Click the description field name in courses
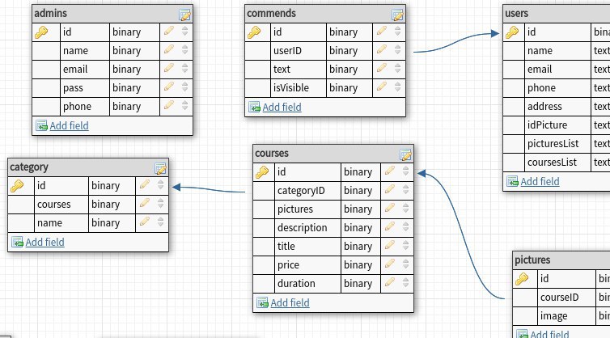The height and width of the screenshot is (338, 610). tap(302, 228)
